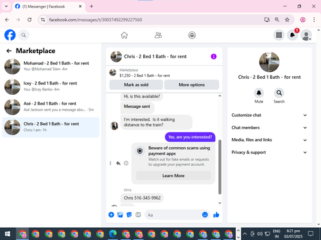Open the tab search dropdown arrow
Screen dimensions: 321x240
6,6
